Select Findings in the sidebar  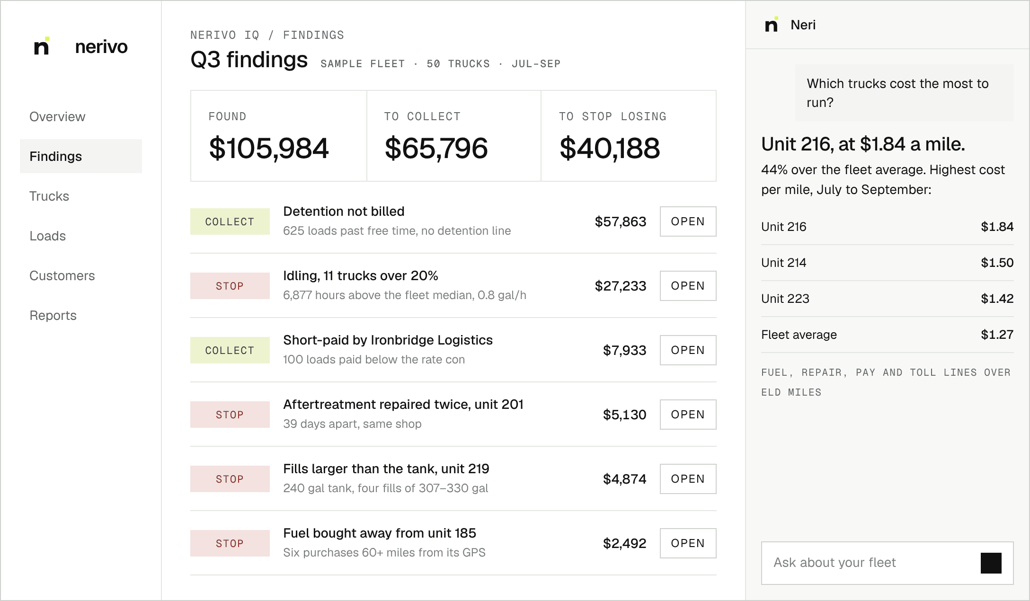pos(81,156)
